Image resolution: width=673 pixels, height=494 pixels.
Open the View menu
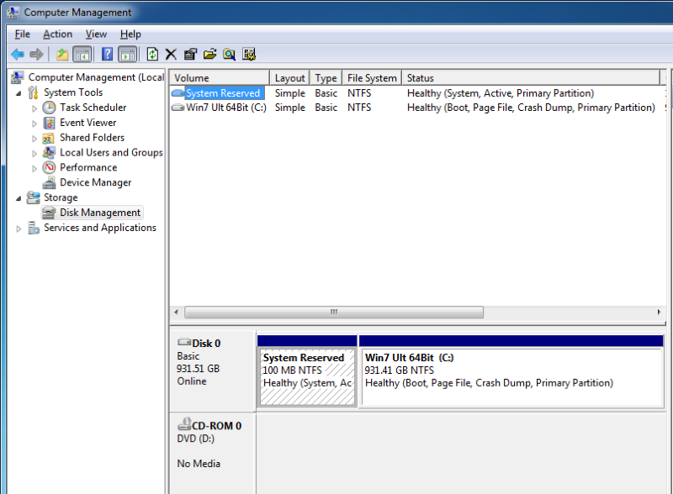click(x=96, y=34)
